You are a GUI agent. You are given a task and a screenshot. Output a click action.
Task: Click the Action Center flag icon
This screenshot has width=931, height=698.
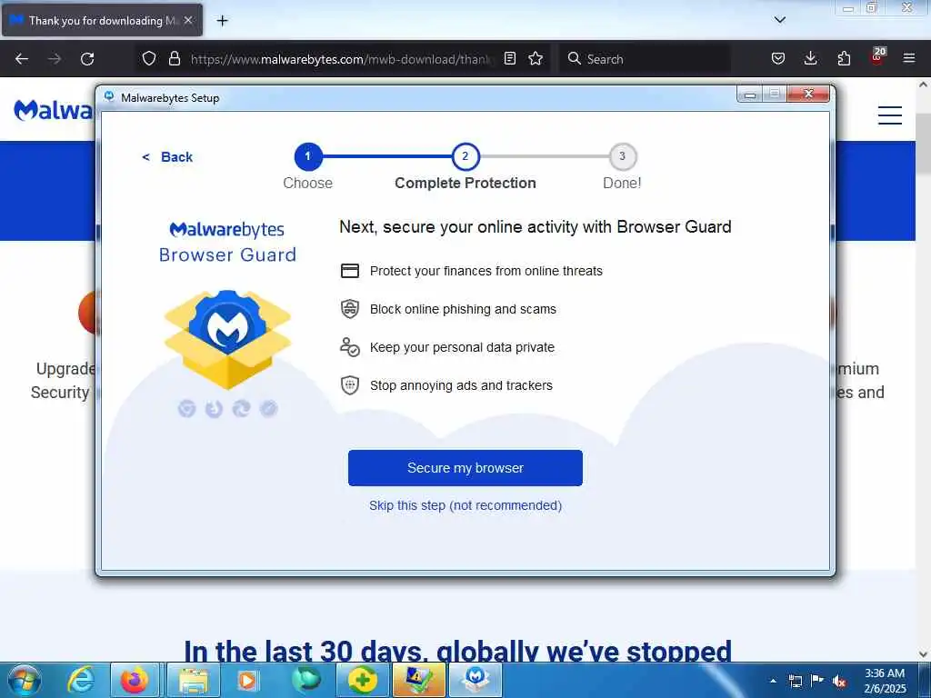pyautogui.click(x=817, y=681)
